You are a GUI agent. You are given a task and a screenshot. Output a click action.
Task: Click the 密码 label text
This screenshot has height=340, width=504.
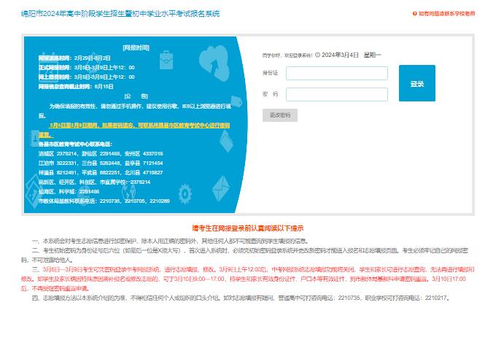click(270, 94)
